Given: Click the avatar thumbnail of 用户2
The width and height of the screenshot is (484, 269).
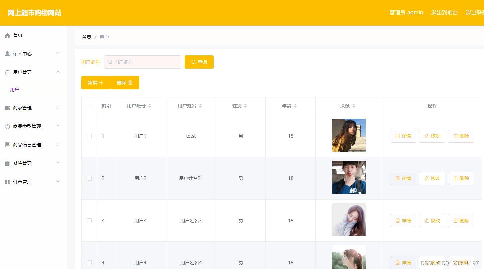Looking at the screenshot, I should [349, 177].
